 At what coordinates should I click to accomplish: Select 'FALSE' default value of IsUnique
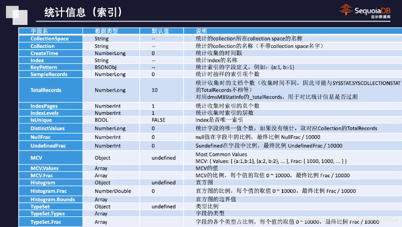tap(158, 120)
